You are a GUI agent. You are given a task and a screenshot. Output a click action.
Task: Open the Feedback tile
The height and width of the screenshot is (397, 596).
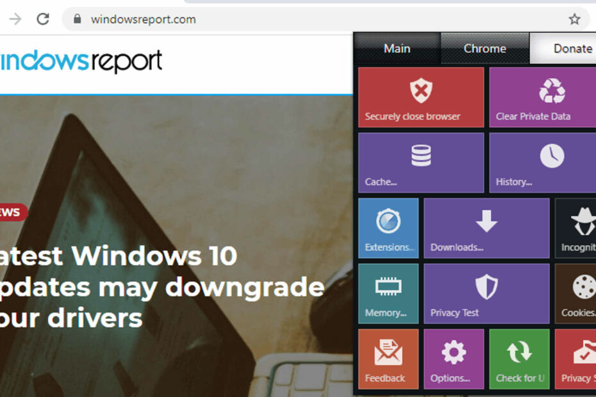(388, 359)
